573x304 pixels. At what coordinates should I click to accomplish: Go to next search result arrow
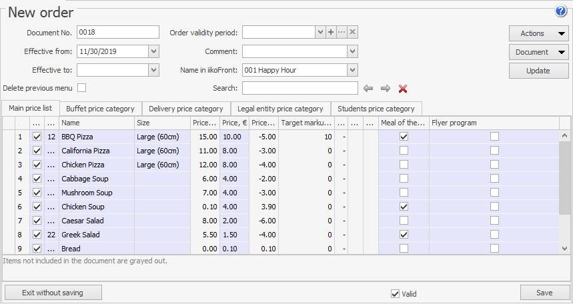385,88
